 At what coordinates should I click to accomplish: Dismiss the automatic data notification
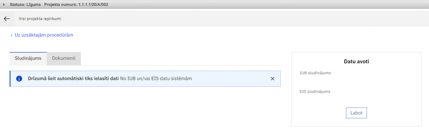coord(272,79)
